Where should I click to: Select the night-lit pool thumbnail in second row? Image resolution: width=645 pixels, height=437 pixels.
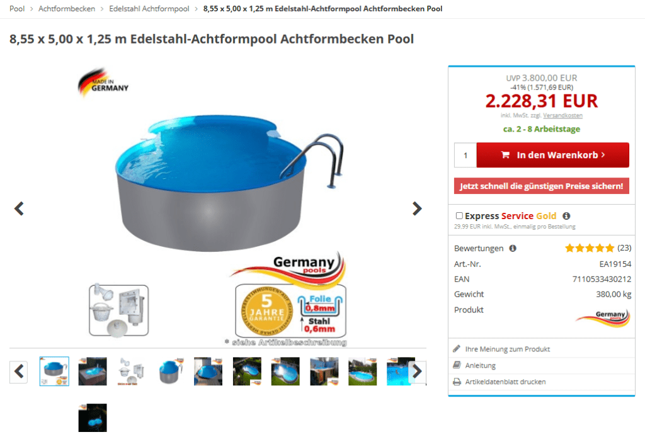(x=93, y=417)
